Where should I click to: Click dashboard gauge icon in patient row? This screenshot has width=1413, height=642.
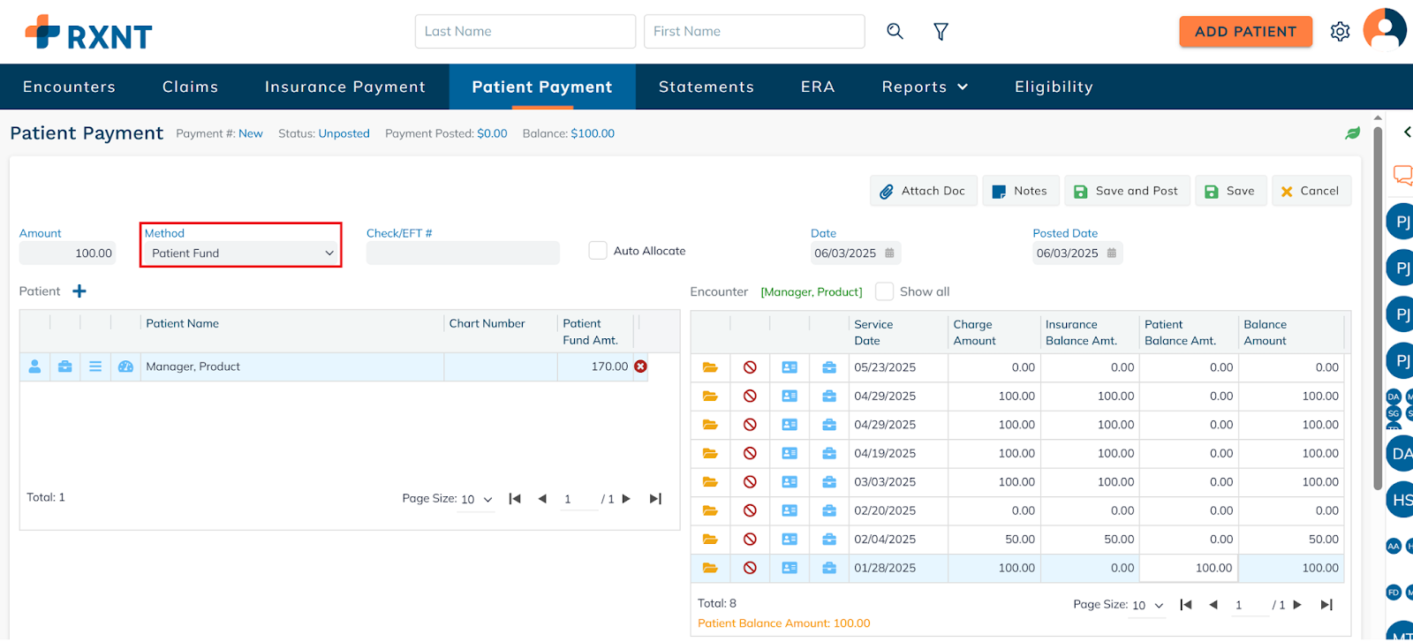[125, 366]
